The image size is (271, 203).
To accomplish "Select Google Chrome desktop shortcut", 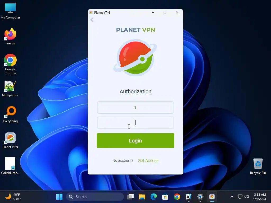I will click(x=10, y=64).
